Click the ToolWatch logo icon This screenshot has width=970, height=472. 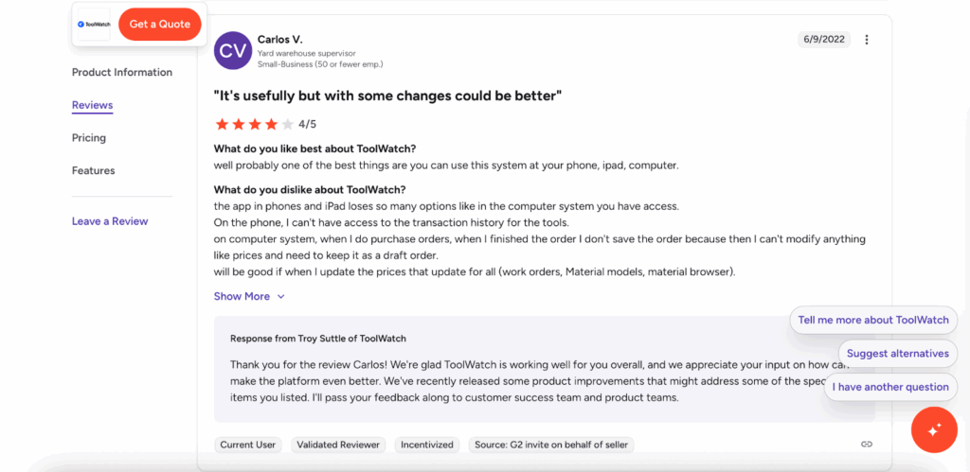[x=94, y=25]
